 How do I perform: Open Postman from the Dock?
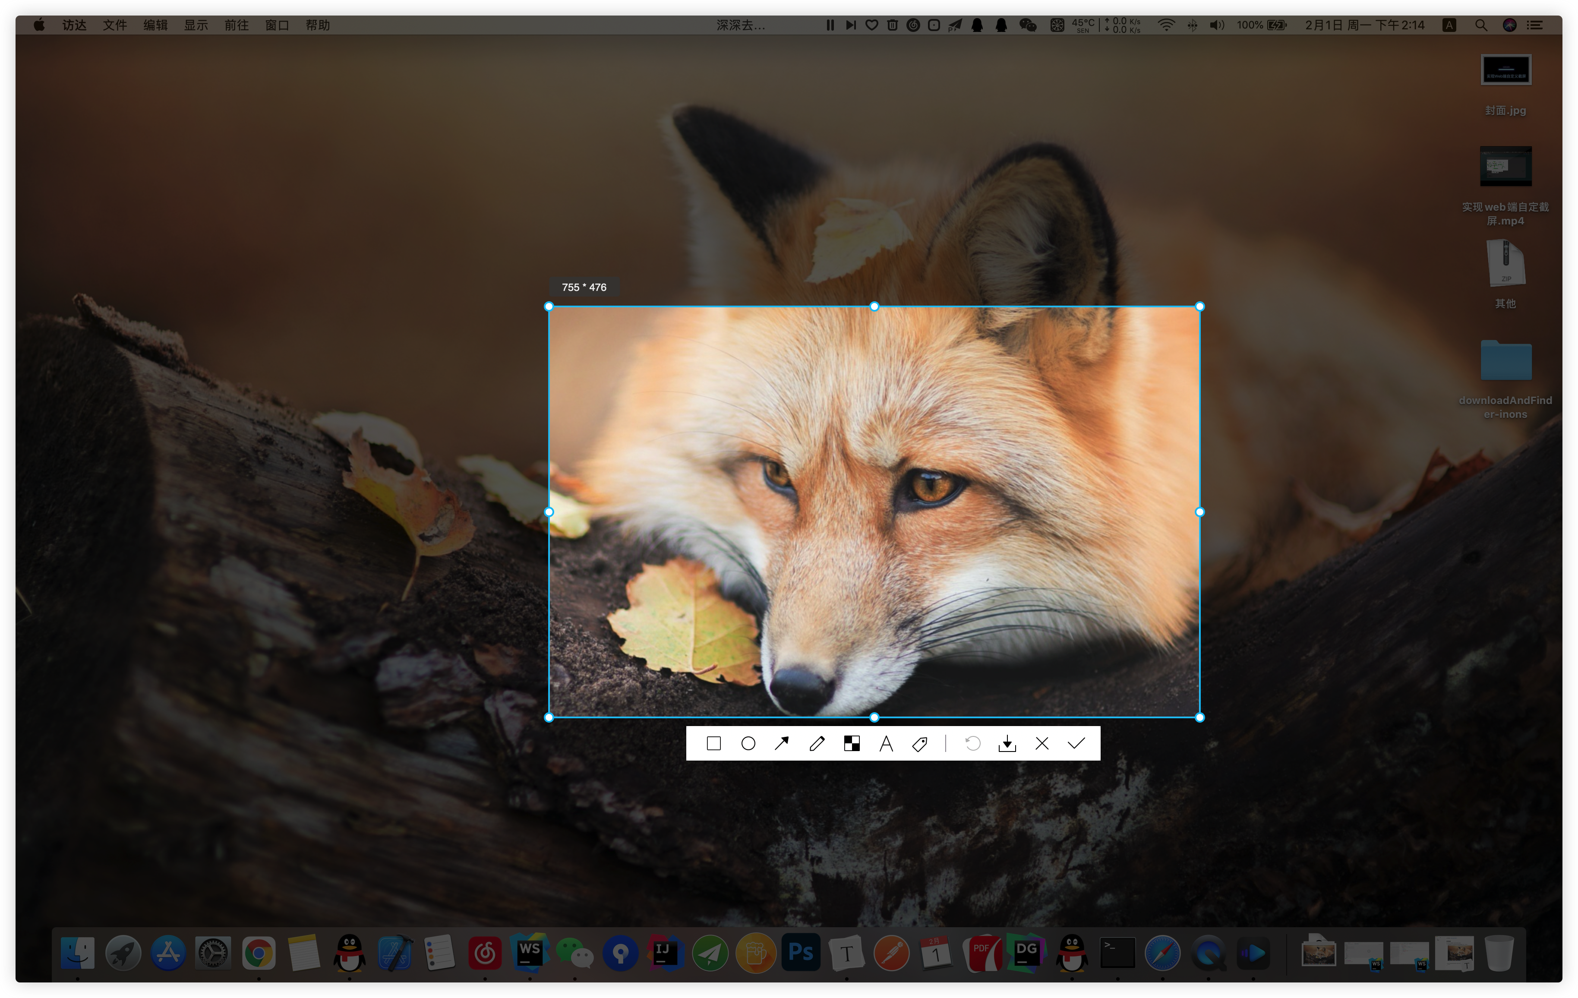click(x=891, y=953)
